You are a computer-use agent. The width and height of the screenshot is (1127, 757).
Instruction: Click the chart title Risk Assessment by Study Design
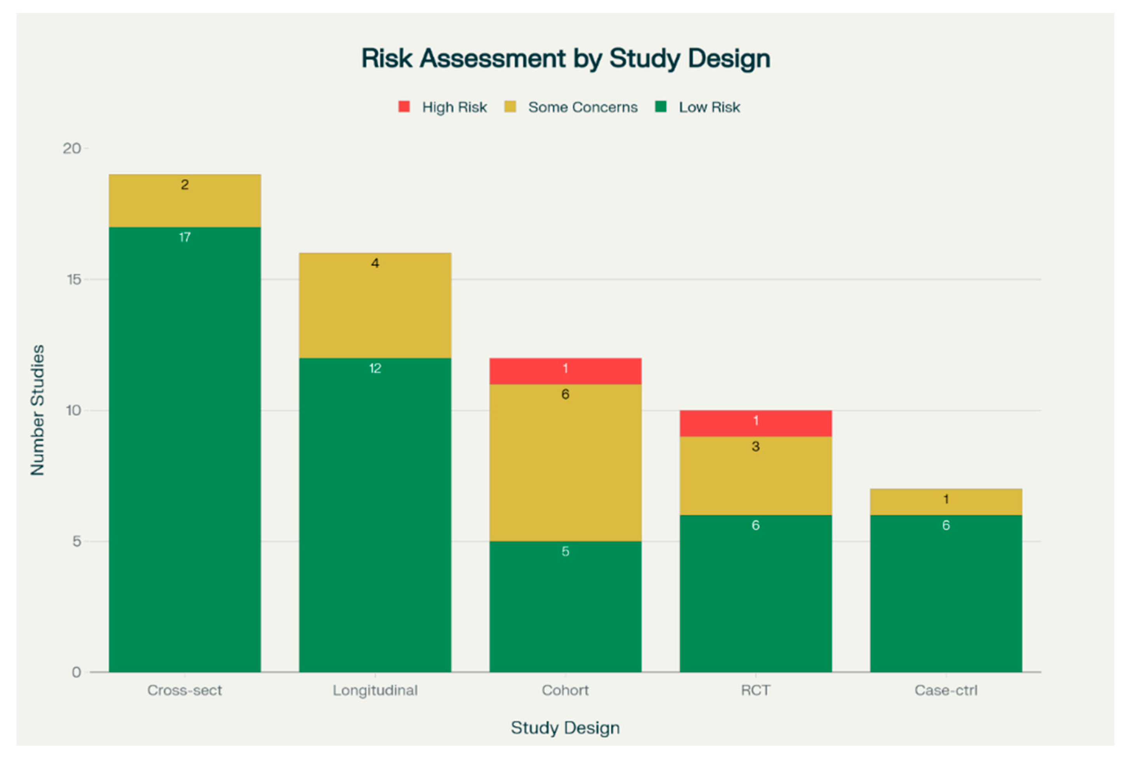[565, 58]
